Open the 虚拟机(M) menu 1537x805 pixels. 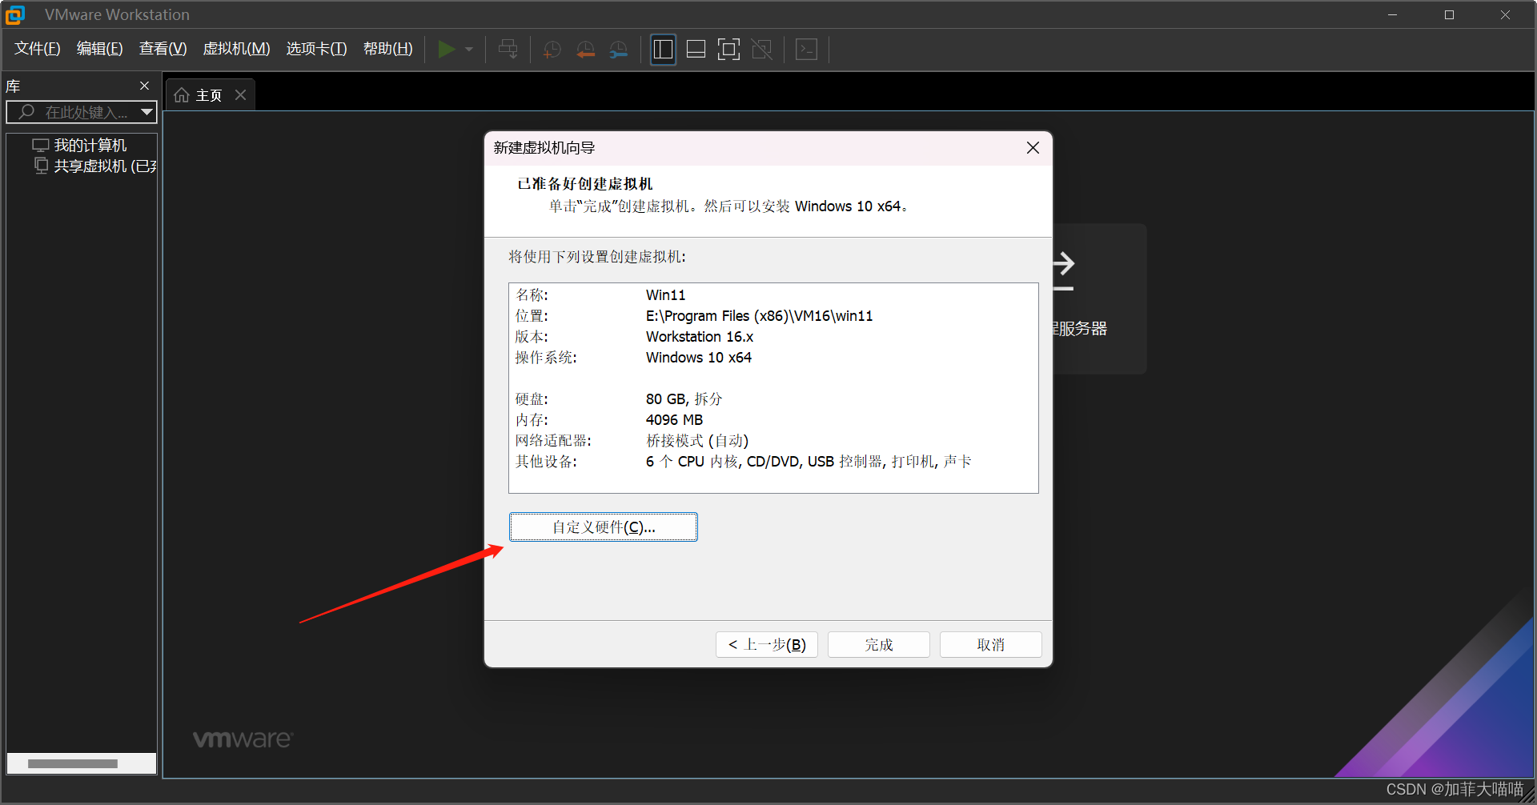(x=236, y=49)
